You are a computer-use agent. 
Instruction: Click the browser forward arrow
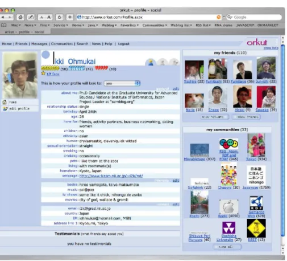10,17
